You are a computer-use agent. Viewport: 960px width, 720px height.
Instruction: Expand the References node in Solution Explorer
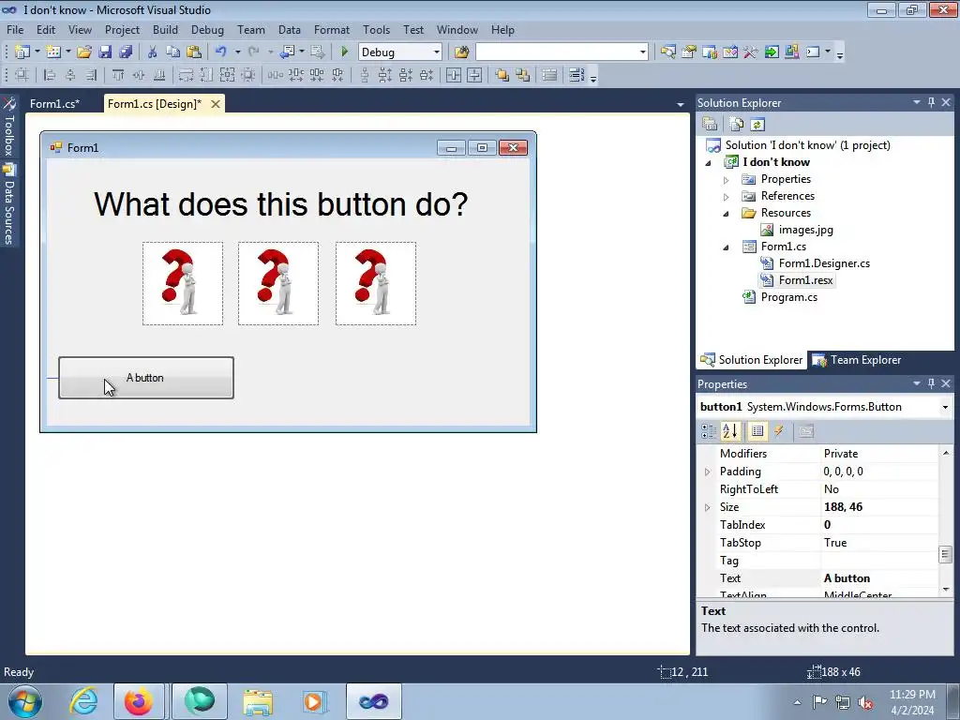[x=727, y=197]
